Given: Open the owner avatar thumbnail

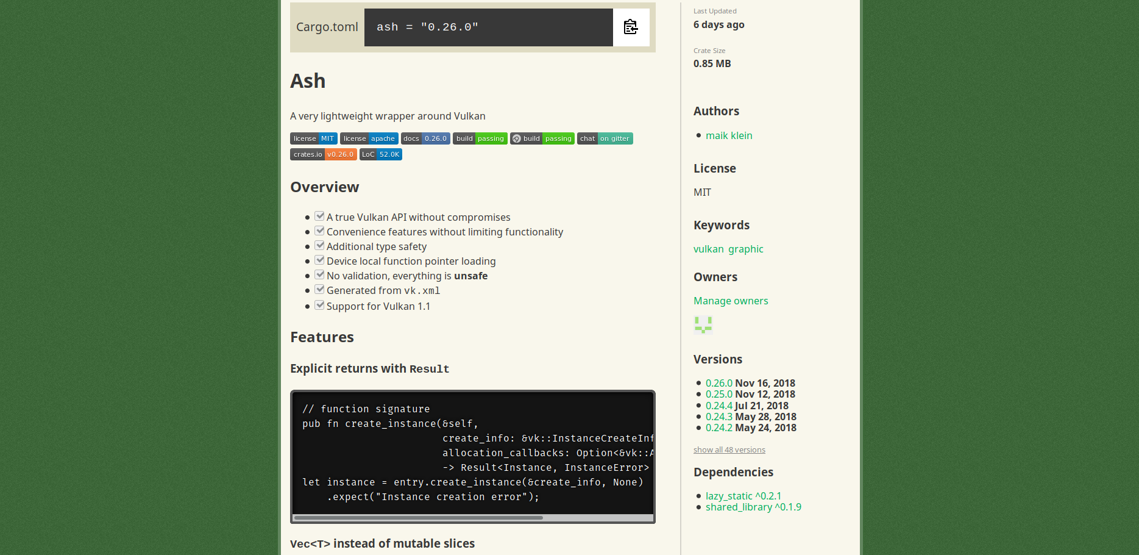Looking at the screenshot, I should pos(703,325).
